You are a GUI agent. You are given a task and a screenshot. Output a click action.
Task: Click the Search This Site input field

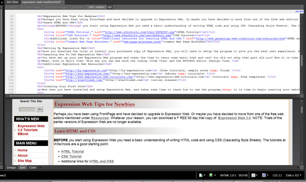click(x=27, y=109)
